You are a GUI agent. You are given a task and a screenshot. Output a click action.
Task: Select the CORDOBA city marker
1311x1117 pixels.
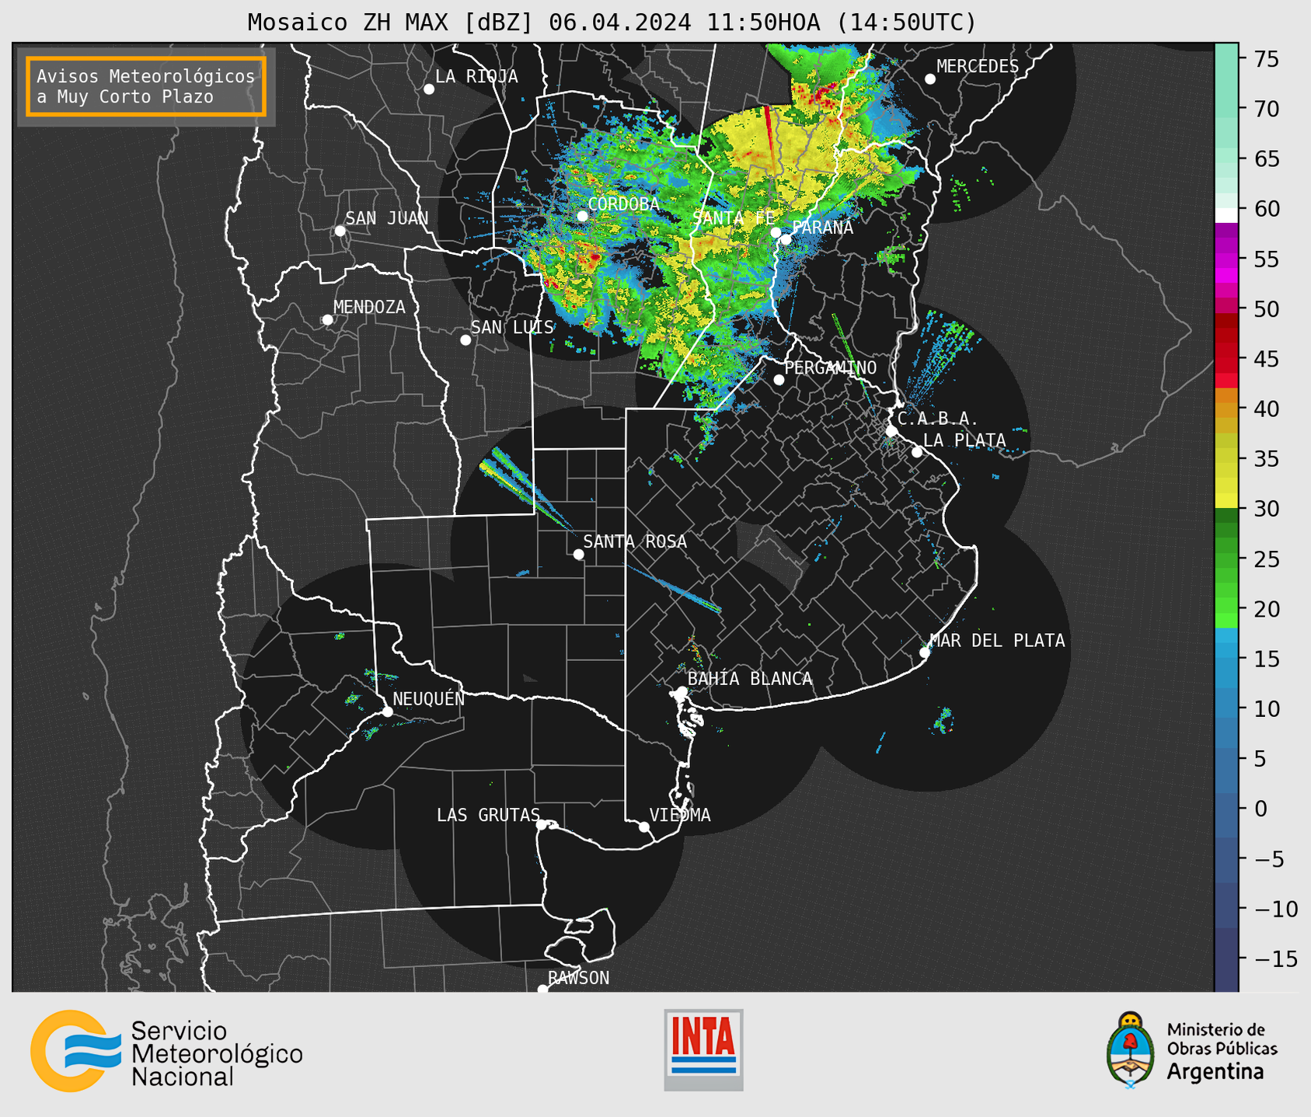pos(582,216)
